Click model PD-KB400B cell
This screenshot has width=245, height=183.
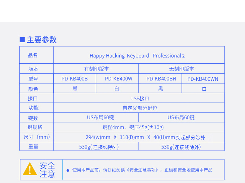point(74,79)
